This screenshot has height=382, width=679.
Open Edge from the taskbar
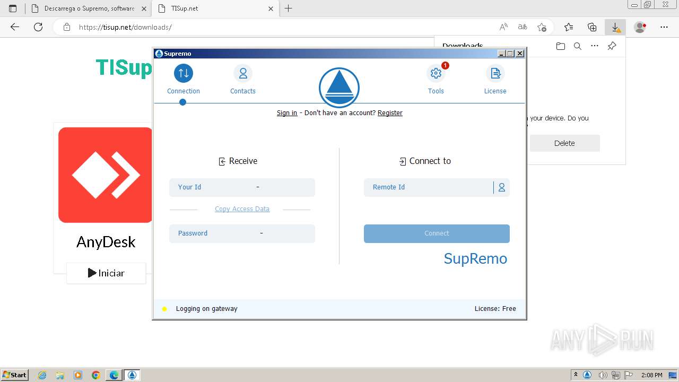point(114,375)
